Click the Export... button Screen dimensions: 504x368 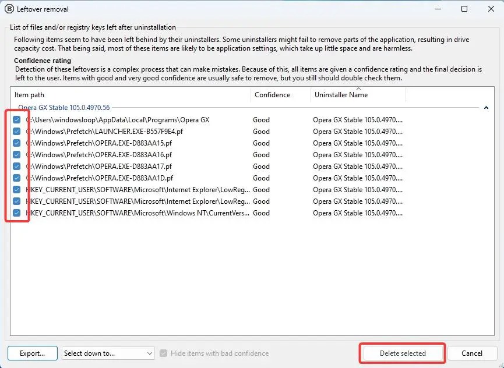tap(33, 353)
